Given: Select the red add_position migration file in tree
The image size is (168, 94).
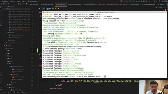Looking at the screenshot, I should 19,30.
